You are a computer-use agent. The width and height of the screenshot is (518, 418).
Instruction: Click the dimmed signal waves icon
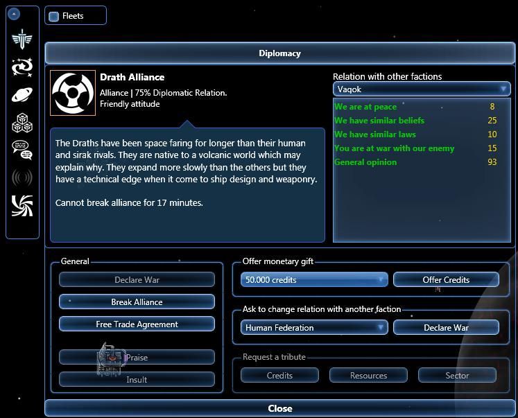pyautogui.click(x=22, y=177)
